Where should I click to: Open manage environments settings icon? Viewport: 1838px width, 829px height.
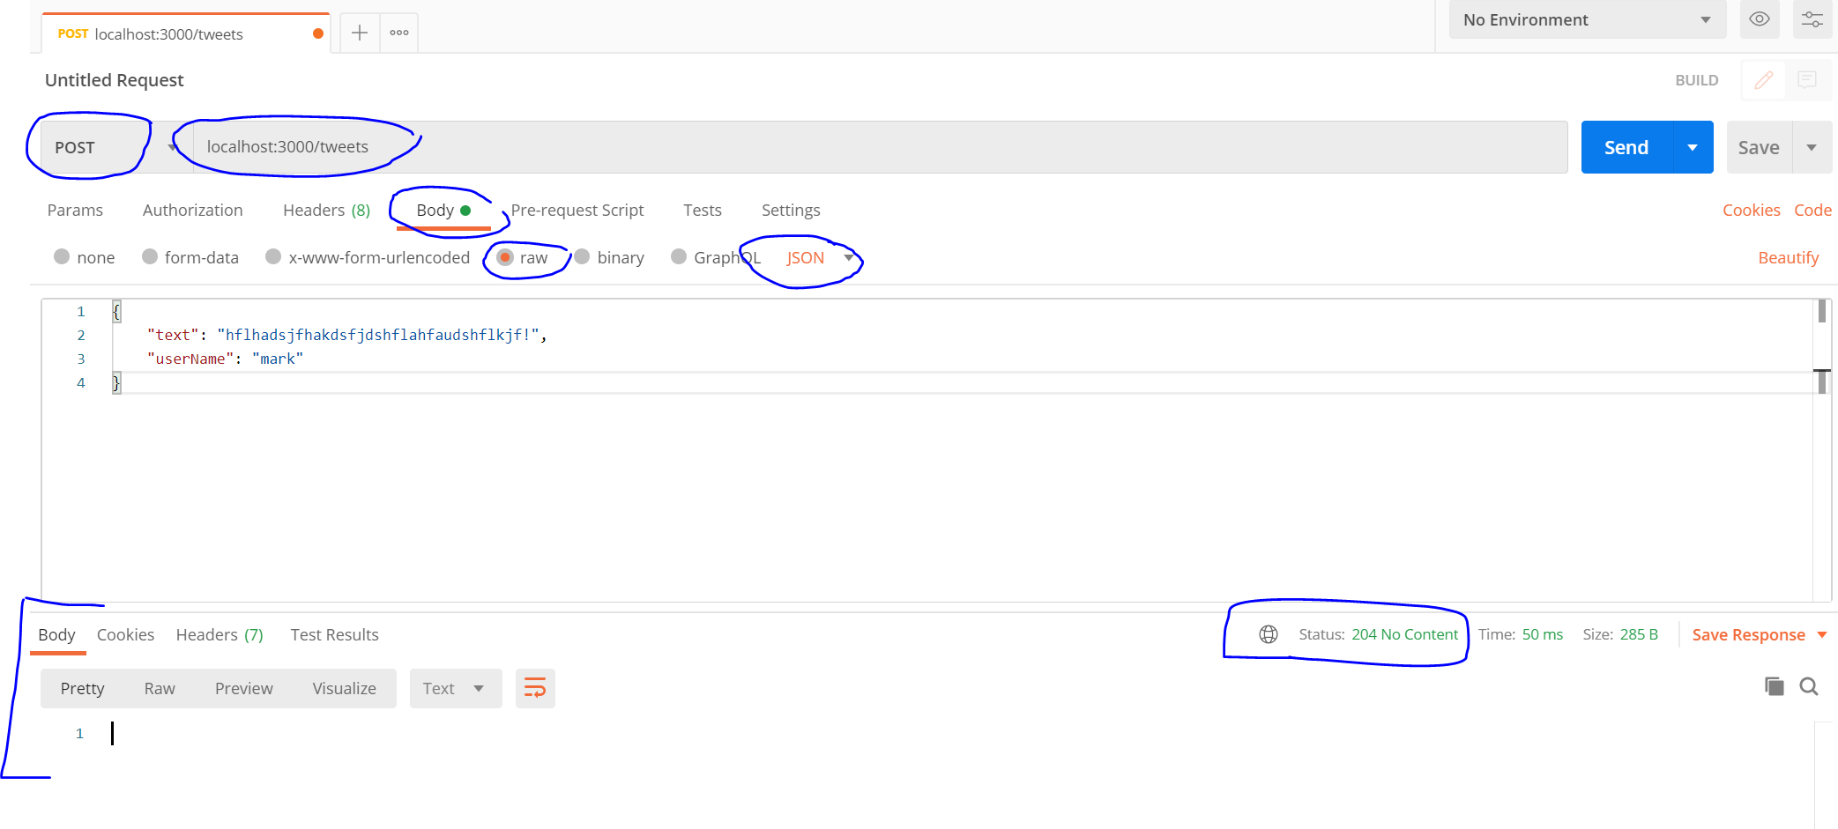point(1812,19)
